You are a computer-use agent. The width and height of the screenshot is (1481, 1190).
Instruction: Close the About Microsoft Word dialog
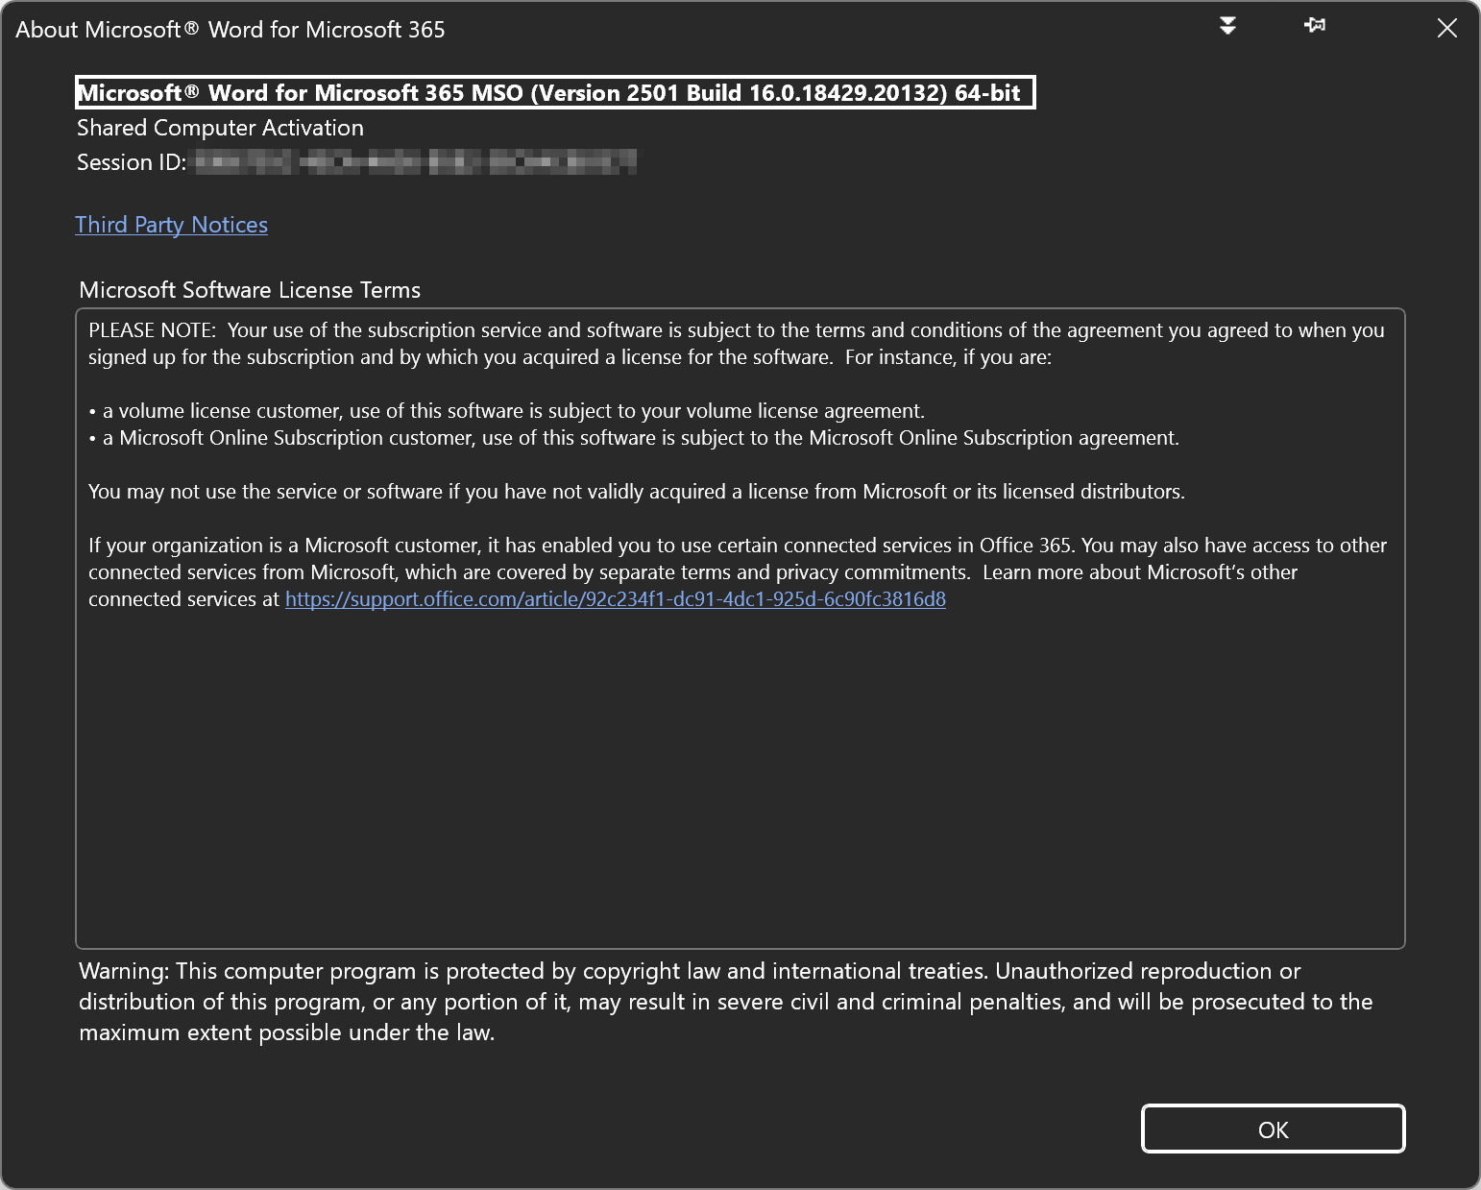[x=1446, y=28]
